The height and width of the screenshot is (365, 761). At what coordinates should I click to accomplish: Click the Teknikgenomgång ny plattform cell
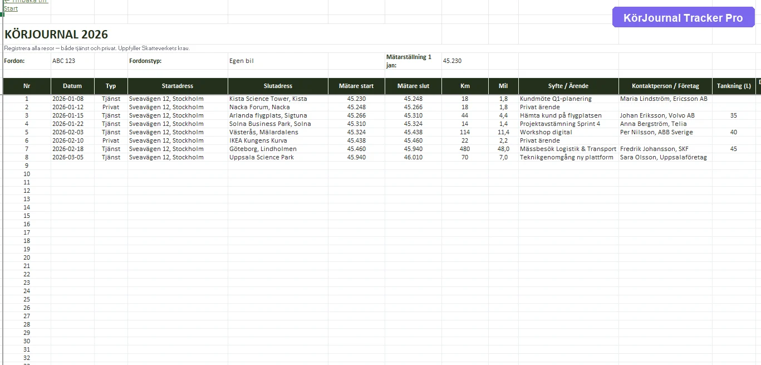click(568, 157)
